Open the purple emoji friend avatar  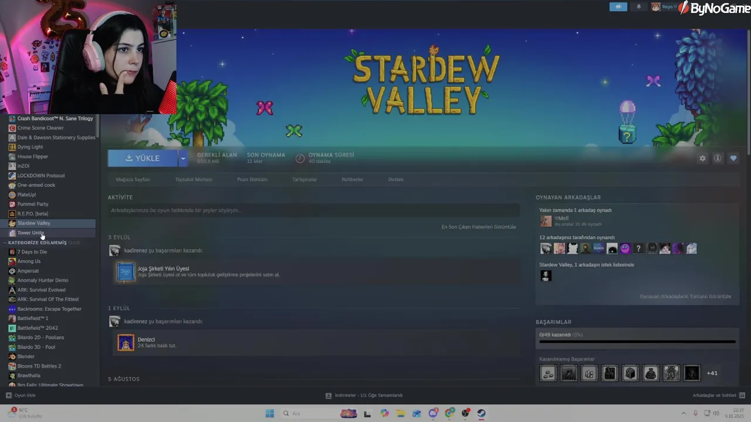[x=625, y=249]
